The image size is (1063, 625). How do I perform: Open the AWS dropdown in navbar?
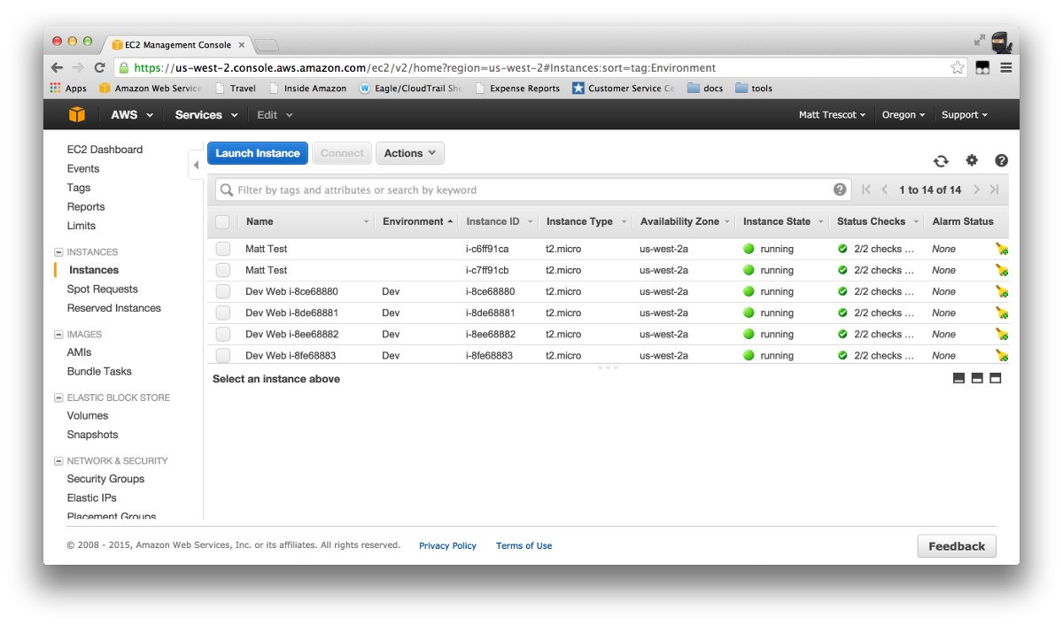pyautogui.click(x=132, y=115)
